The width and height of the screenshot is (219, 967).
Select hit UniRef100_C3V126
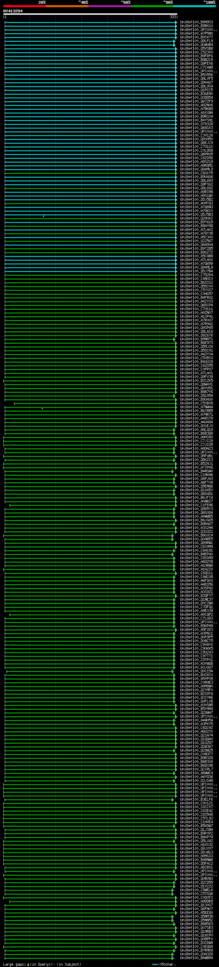pos(196,135)
